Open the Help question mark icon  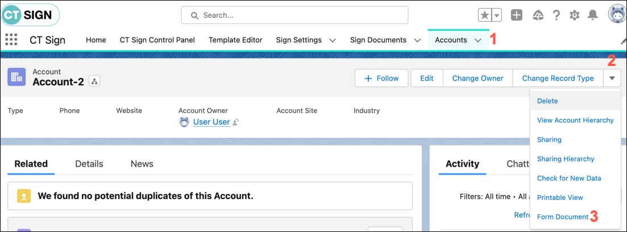point(556,15)
